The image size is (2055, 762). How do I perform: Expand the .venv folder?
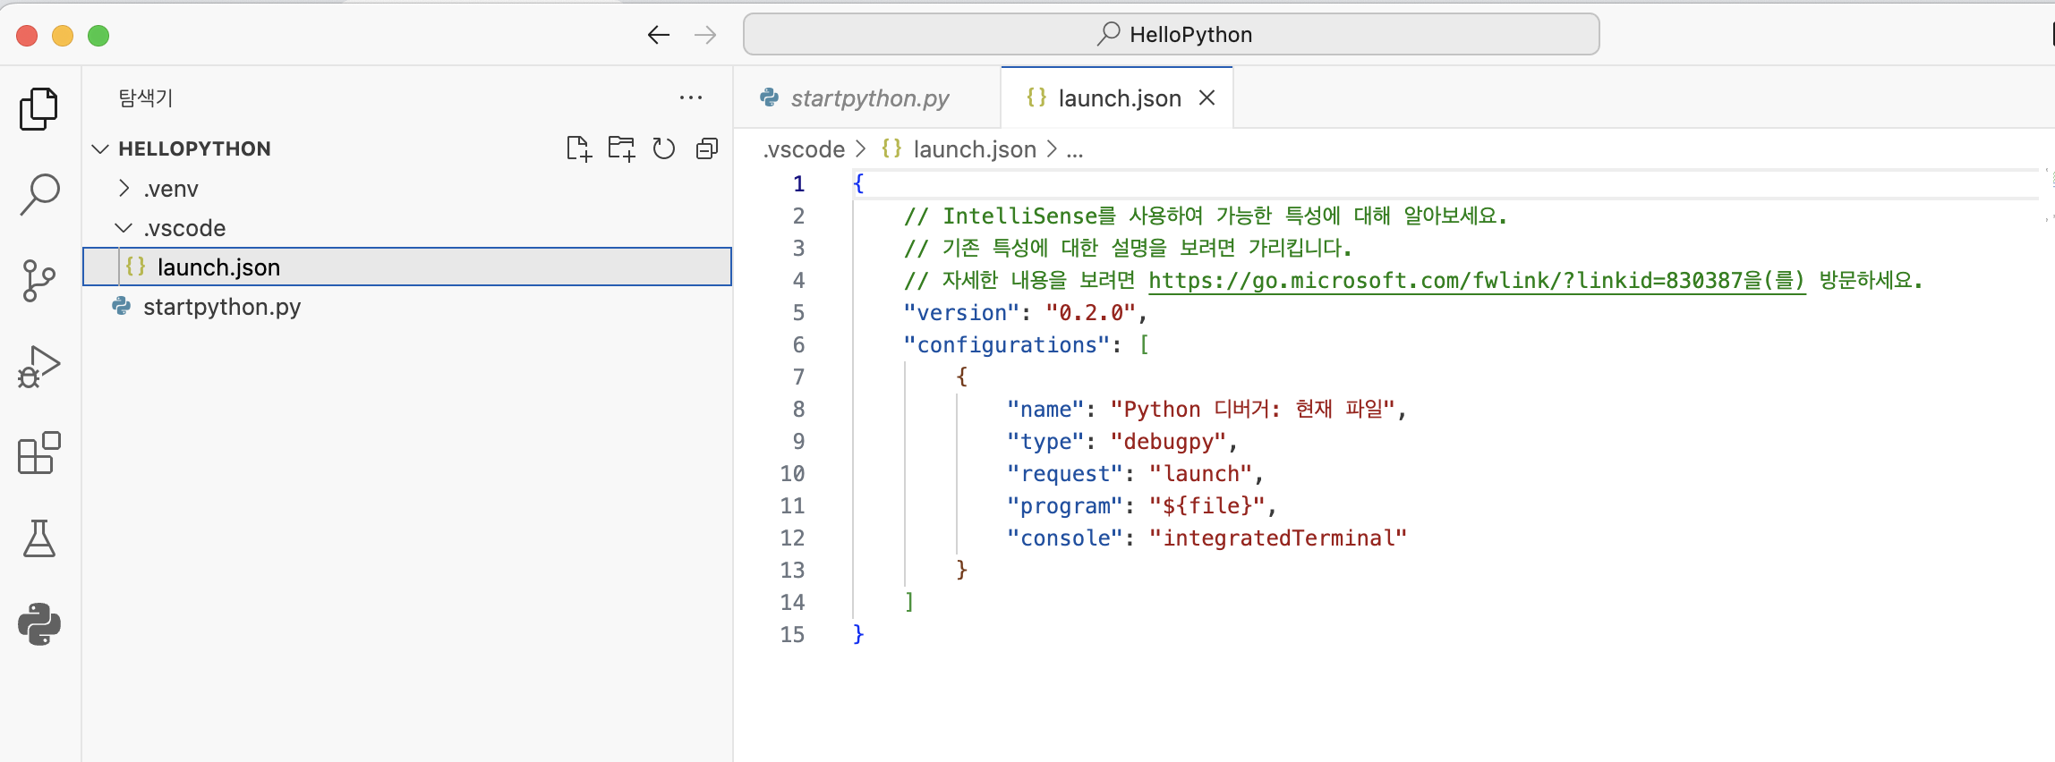pos(124,188)
